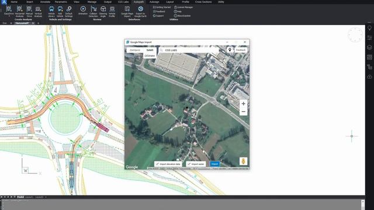
Task: Open the location pin side panel icon
Action: [369, 28]
